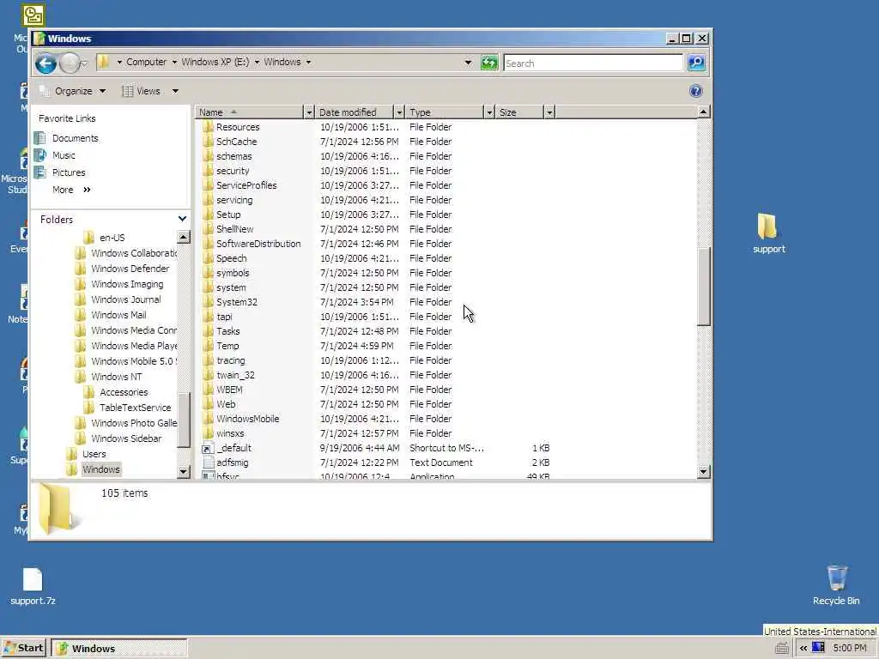Screen dimensions: 879x659
Task: Select the SoftwareDistribution folder row
Action: coord(376,244)
